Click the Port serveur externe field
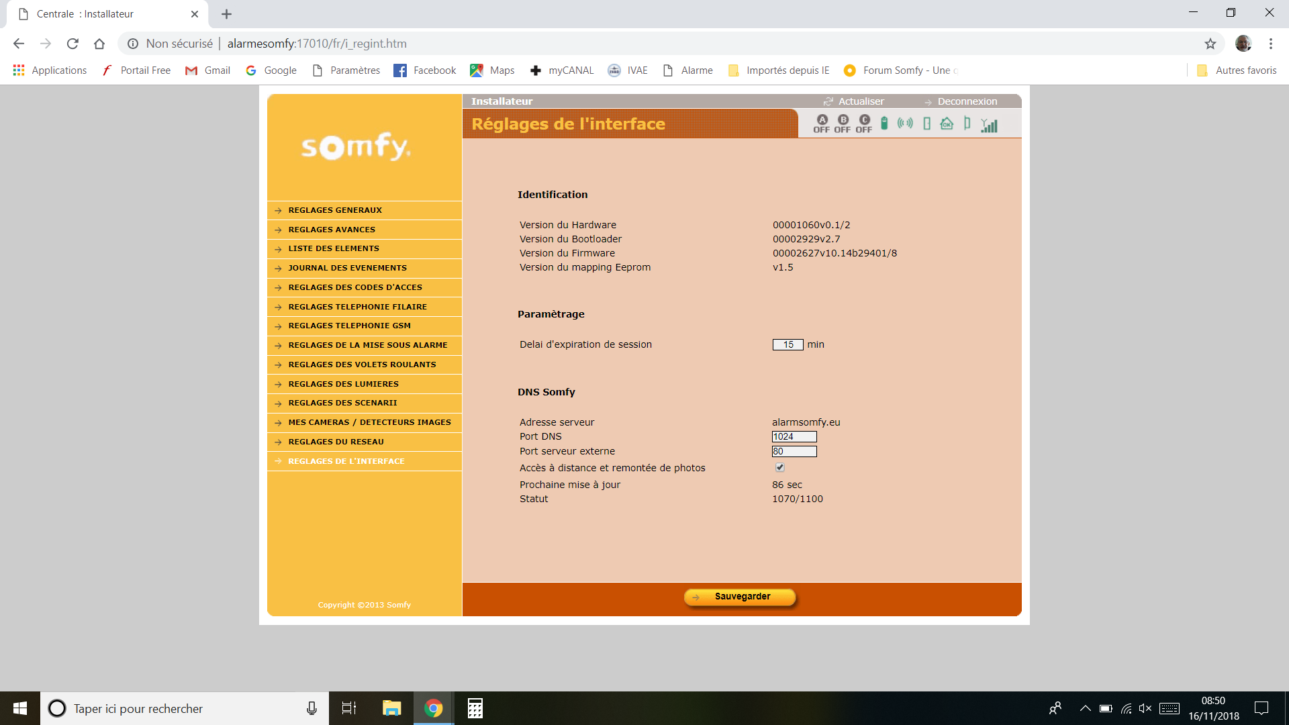This screenshot has height=725, width=1289. (x=794, y=452)
